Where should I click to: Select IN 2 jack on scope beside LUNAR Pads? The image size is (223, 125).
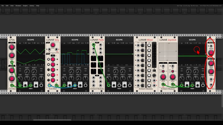click(x=119, y=85)
